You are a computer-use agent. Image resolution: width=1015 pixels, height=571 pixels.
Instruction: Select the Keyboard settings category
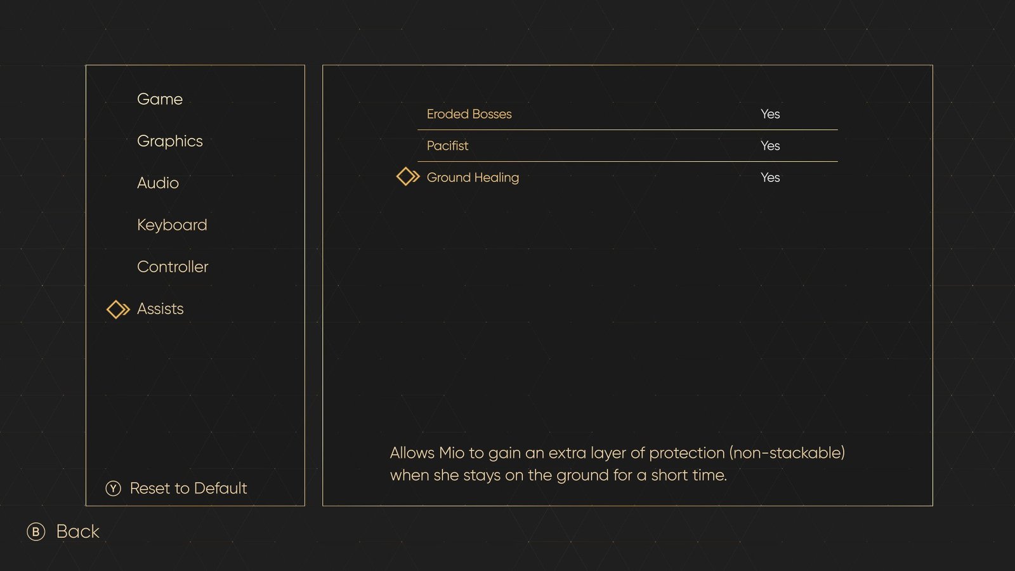pyautogui.click(x=172, y=225)
